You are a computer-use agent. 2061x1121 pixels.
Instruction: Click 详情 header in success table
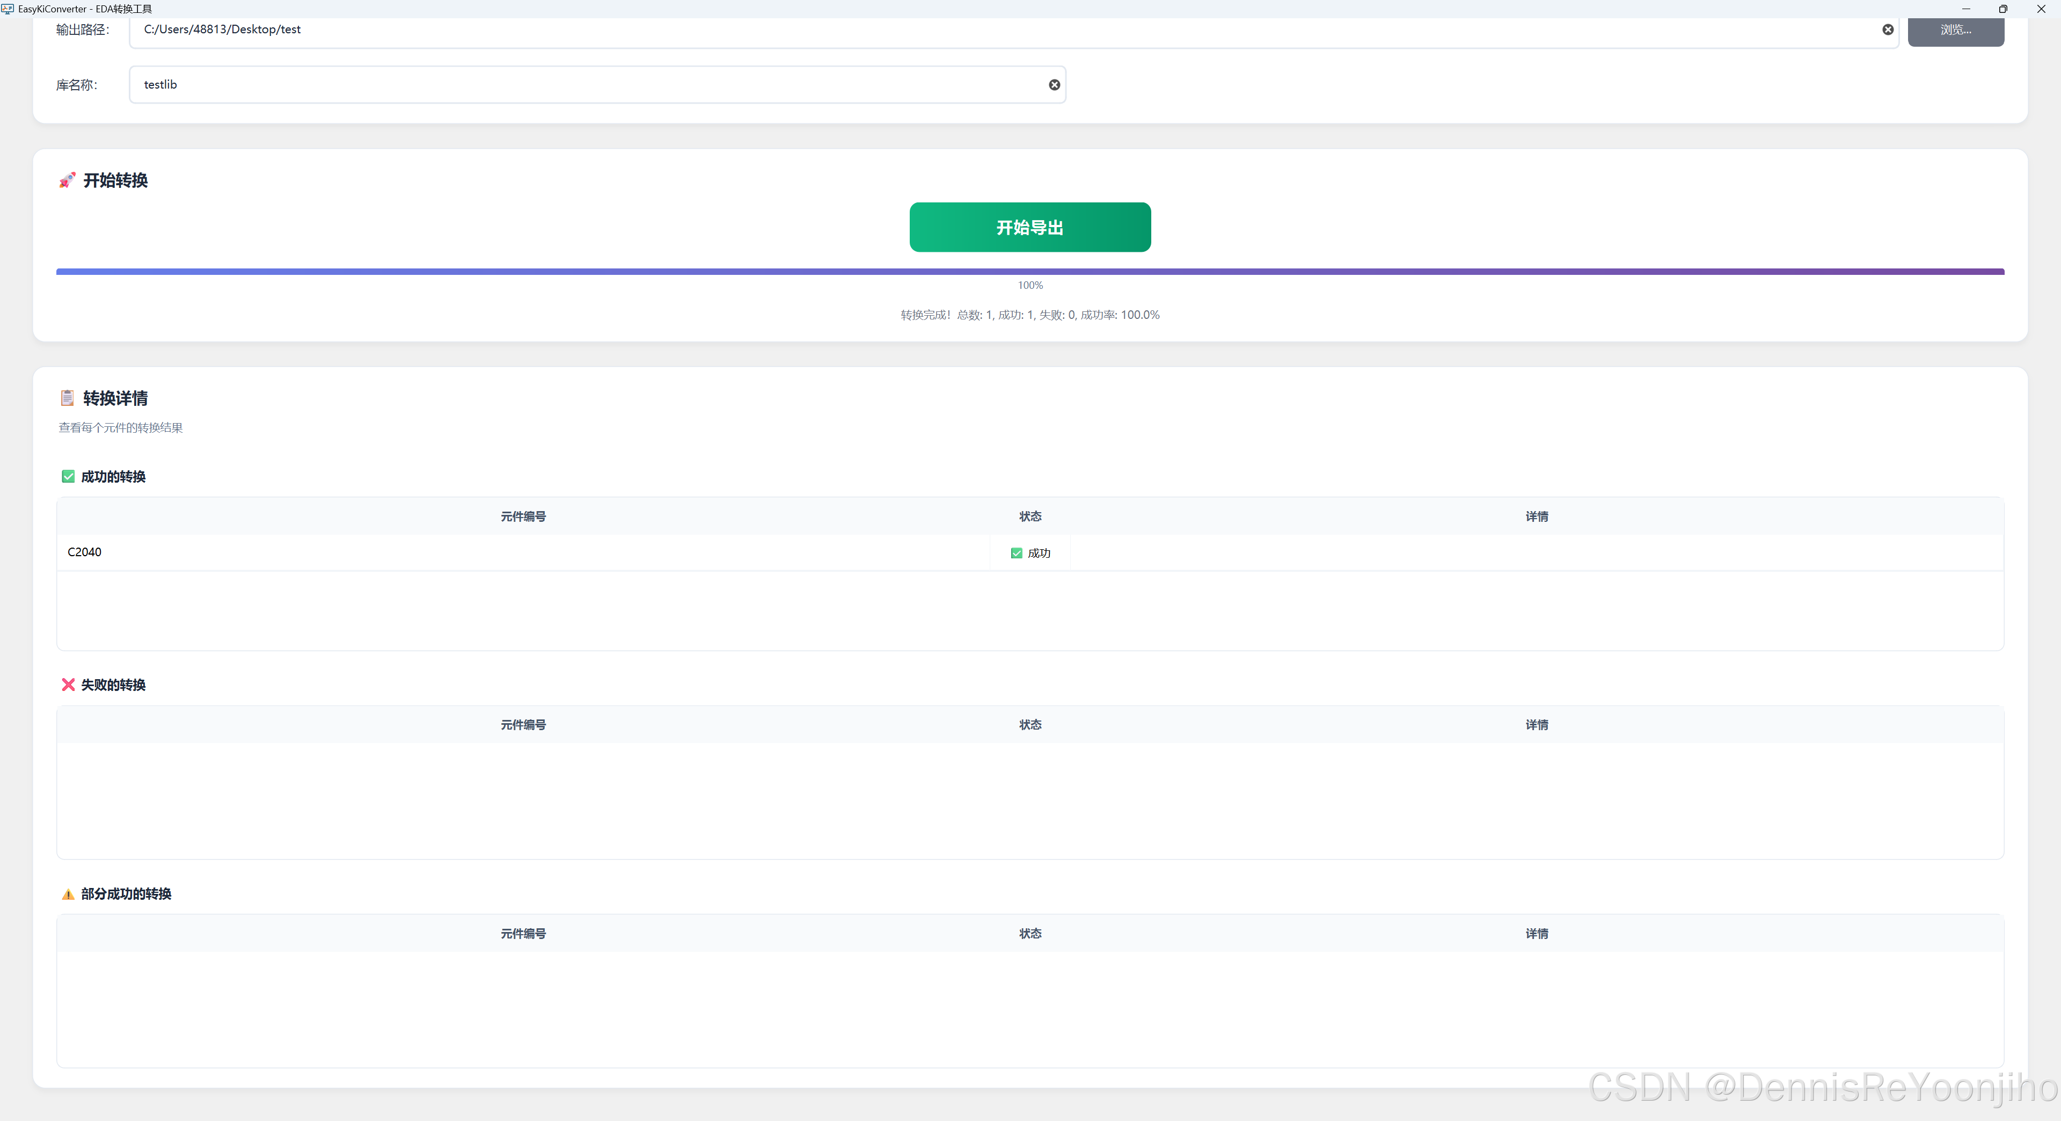click(1536, 517)
